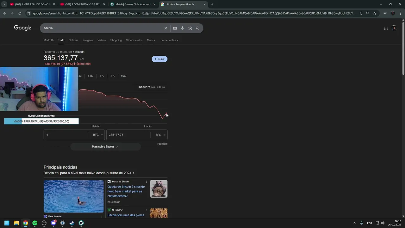Open the zoom magnifier in the address bar
Viewport: 405px width, 228px height.
368,13
